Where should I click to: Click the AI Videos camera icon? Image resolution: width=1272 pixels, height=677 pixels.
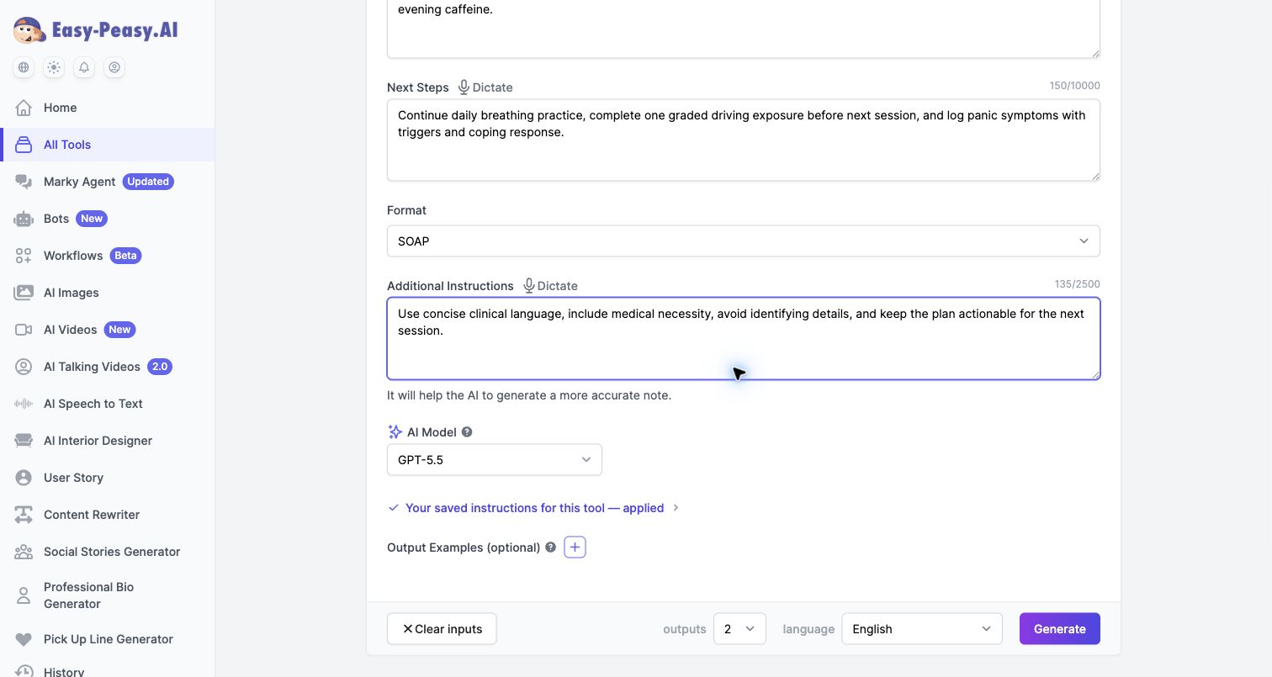pyautogui.click(x=24, y=330)
